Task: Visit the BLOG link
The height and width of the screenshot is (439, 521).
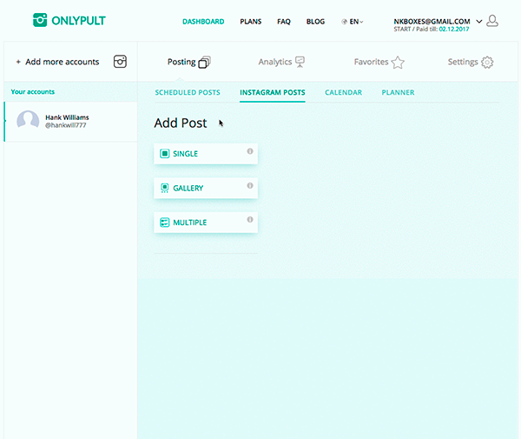Action: coord(315,22)
